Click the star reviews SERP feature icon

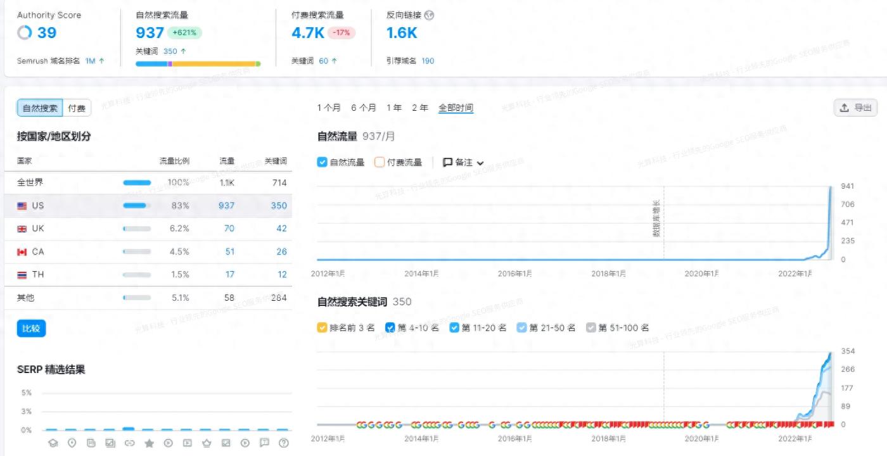pyautogui.click(x=149, y=443)
